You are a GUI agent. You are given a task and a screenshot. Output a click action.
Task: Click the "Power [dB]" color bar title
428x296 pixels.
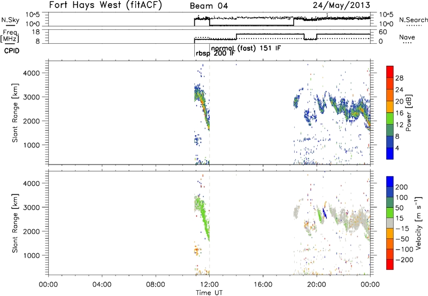409,113
